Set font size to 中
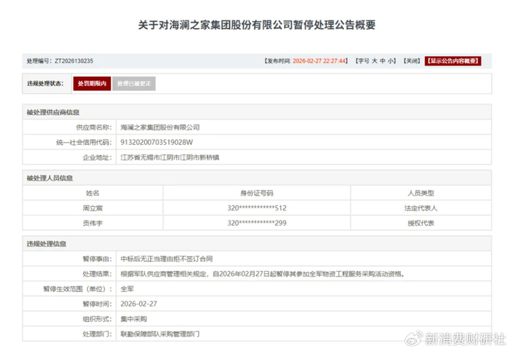Viewport: 510px width, 351px height. (x=382, y=61)
